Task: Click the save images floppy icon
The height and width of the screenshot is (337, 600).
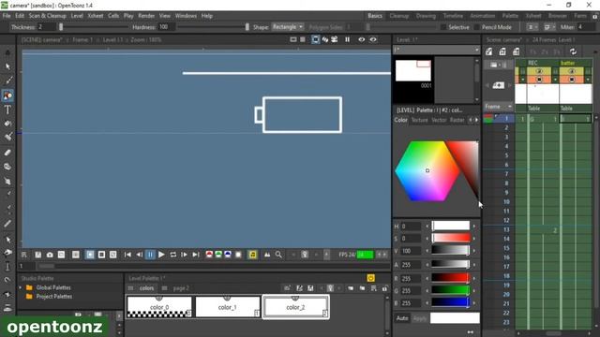Action: [x=38, y=255]
